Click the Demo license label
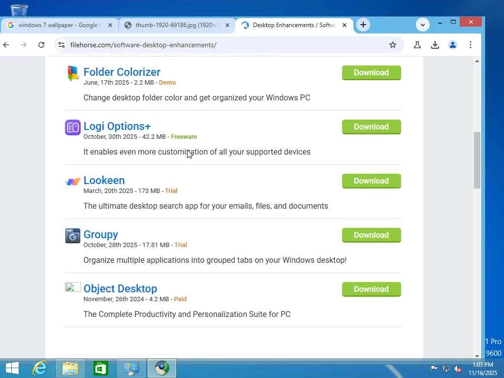504x378 pixels. click(x=167, y=83)
